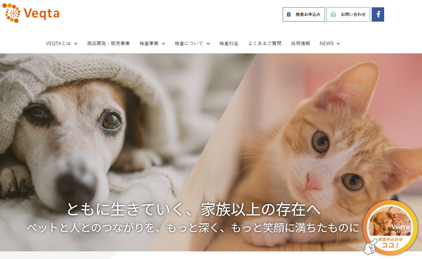Click the clipboard icon in 検査お申込み
The height and width of the screenshot is (259, 422).
click(289, 14)
